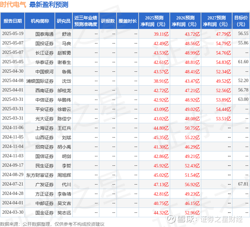Image resolution: width=250 pixels, height=227 pixels.
Task: Click researcher name 周旭辉
Action: [64, 175]
